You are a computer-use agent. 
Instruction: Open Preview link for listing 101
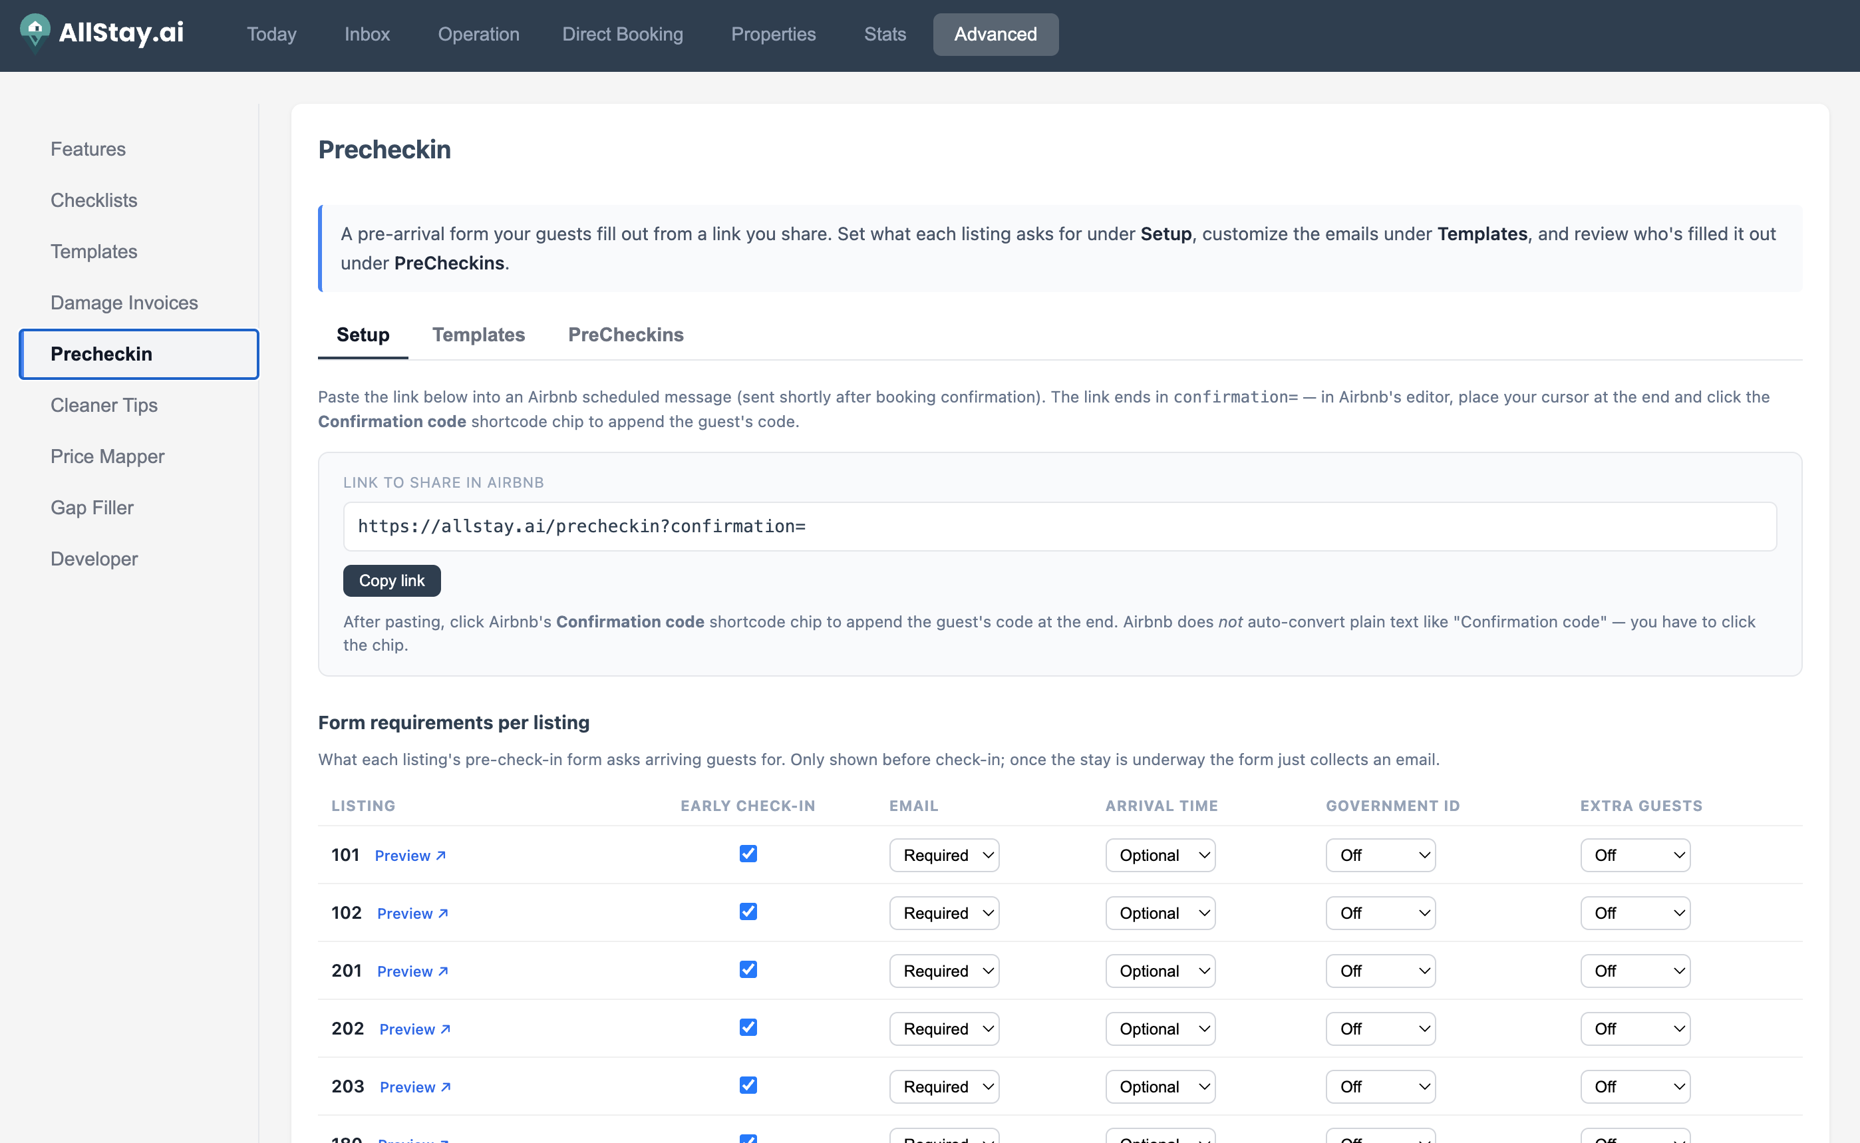coord(410,856)
